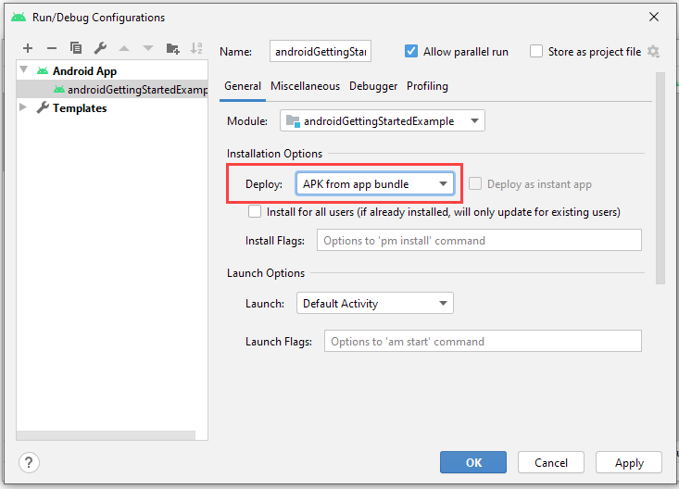The height and width of the screenshot is (489, 679).
Task: Enable the Store as project file checkbox
Action: pos(536,52)
